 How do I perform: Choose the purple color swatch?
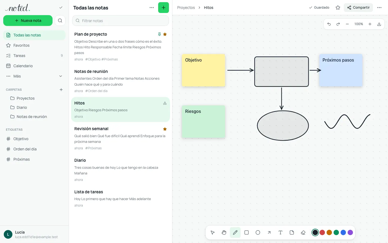(350, 232)
